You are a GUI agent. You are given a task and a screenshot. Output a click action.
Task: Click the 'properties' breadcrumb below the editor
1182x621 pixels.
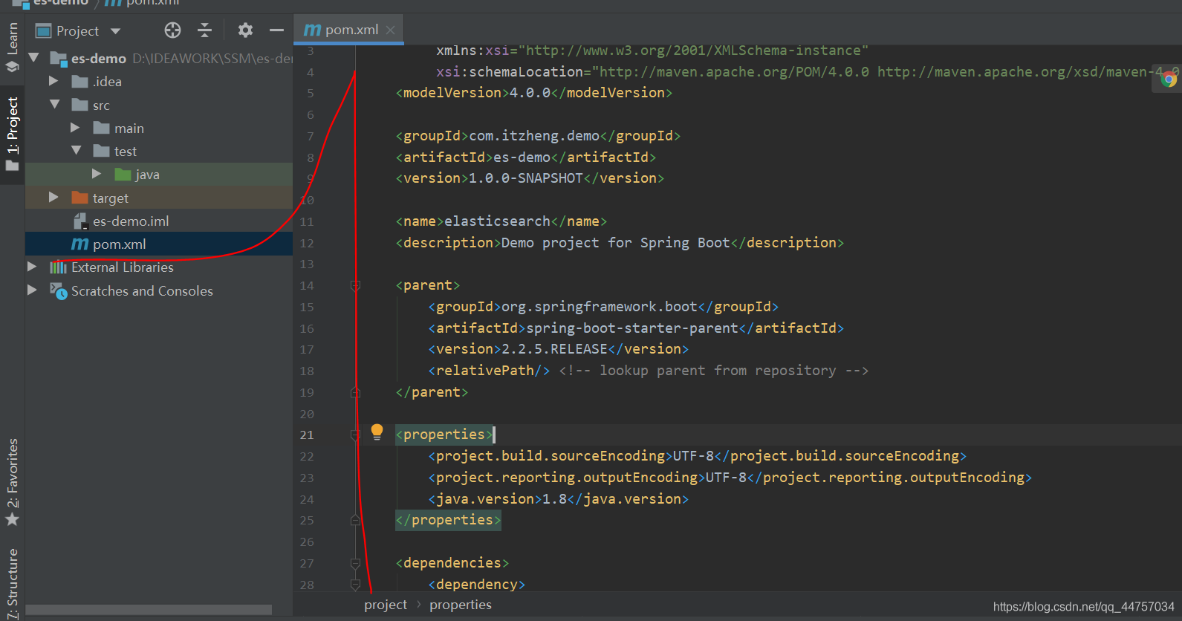(x=461, y=605)
